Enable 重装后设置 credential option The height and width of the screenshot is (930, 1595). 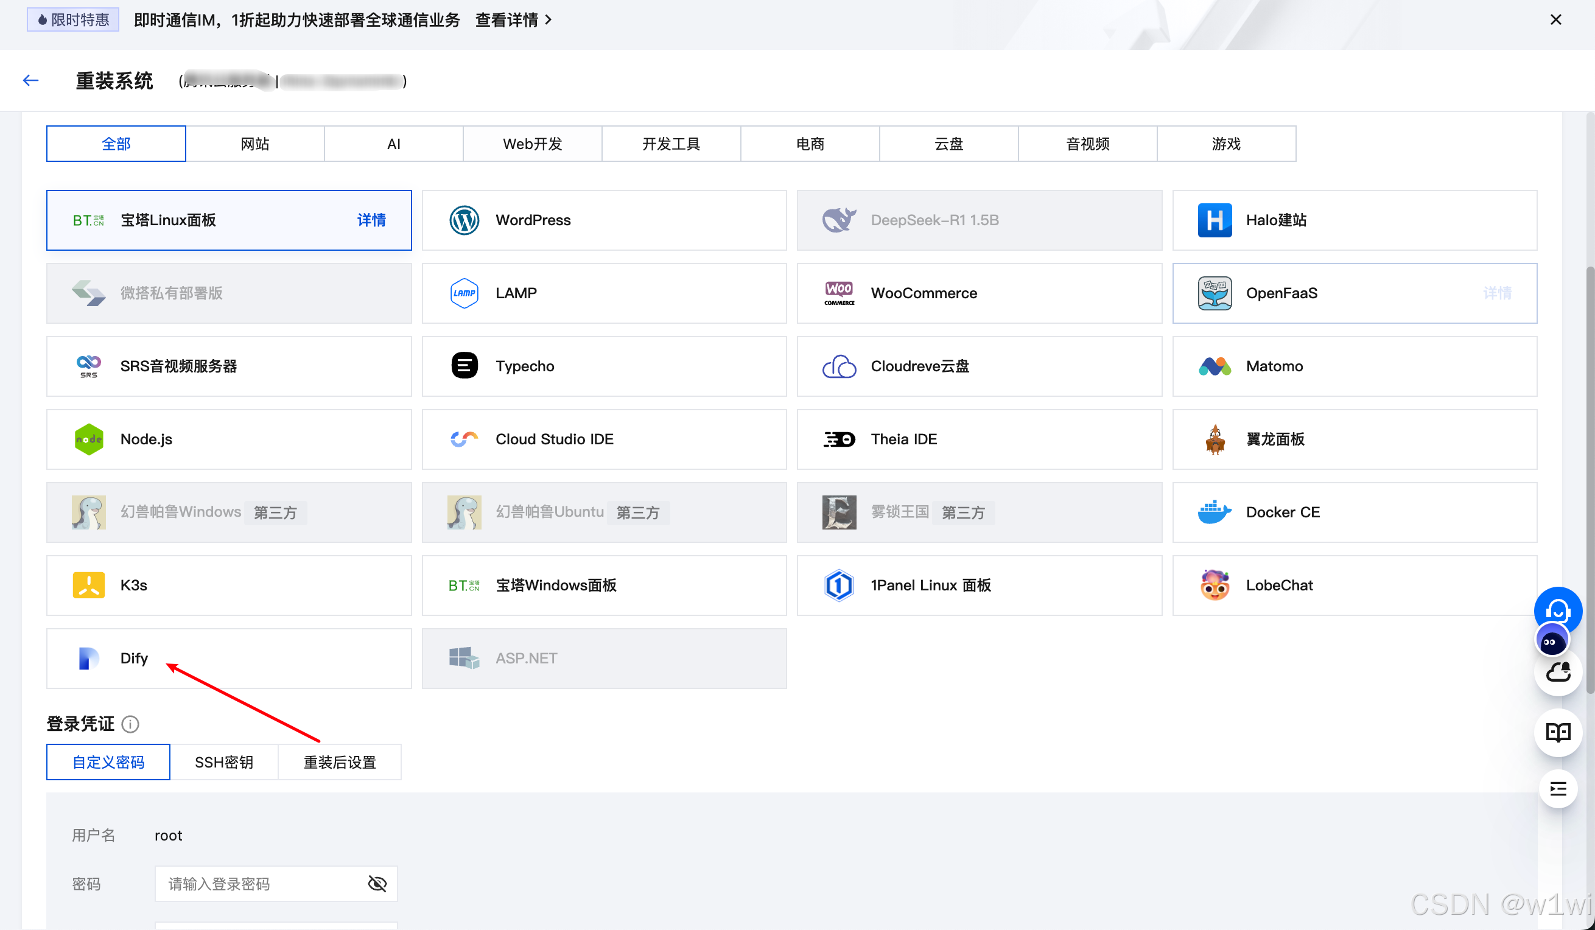(x=340, y=762)
